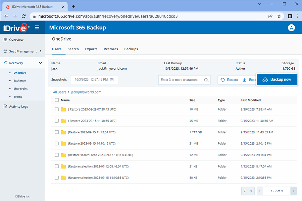302x201 pixels.
Task: Switch to the Search tab
Action: click(73, 49)
